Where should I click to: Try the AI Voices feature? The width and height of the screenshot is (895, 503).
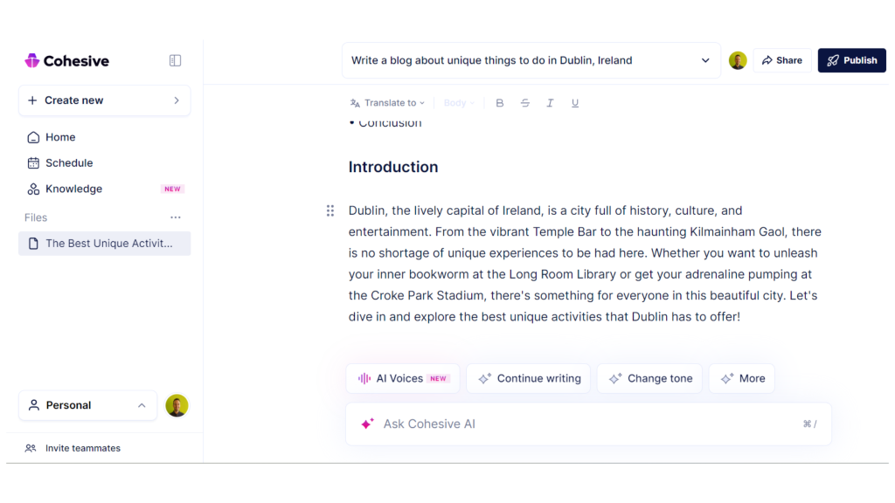402,378
